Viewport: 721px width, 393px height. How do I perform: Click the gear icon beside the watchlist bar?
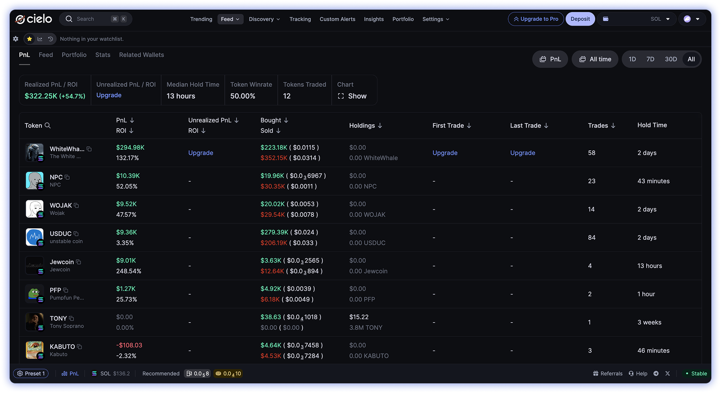15,39
